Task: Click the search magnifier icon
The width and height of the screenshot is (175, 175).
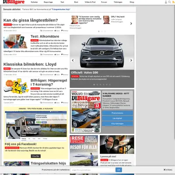Action: coord(169,2)
